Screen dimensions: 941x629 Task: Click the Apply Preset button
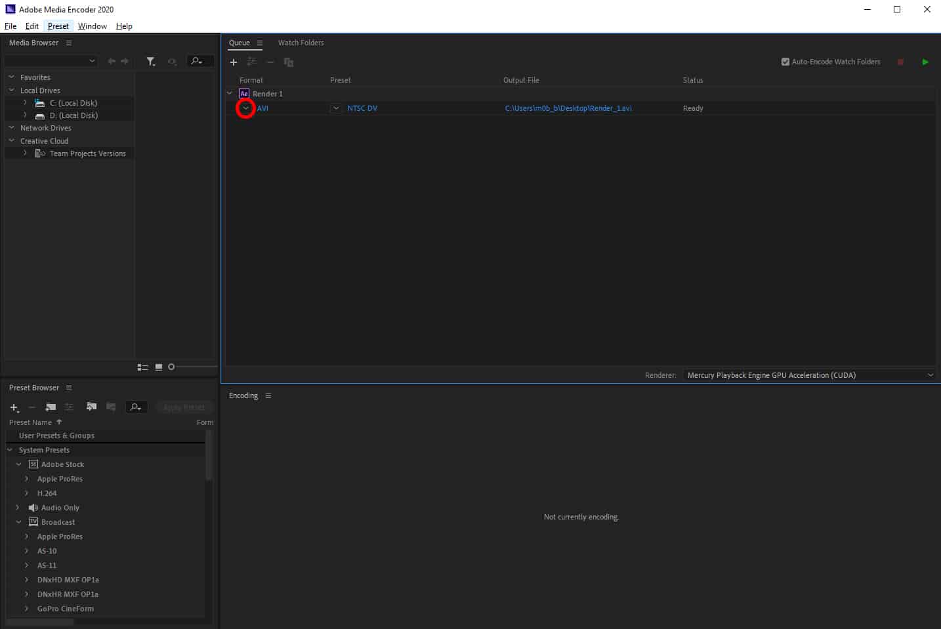pyautogui.click(x=184, y=407)
